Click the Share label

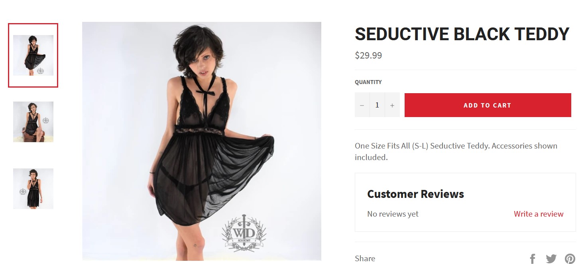click(x=365, y=258)
